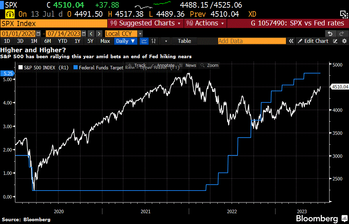Click the intraday sparkline mini chart

click(x=153, y=5)
